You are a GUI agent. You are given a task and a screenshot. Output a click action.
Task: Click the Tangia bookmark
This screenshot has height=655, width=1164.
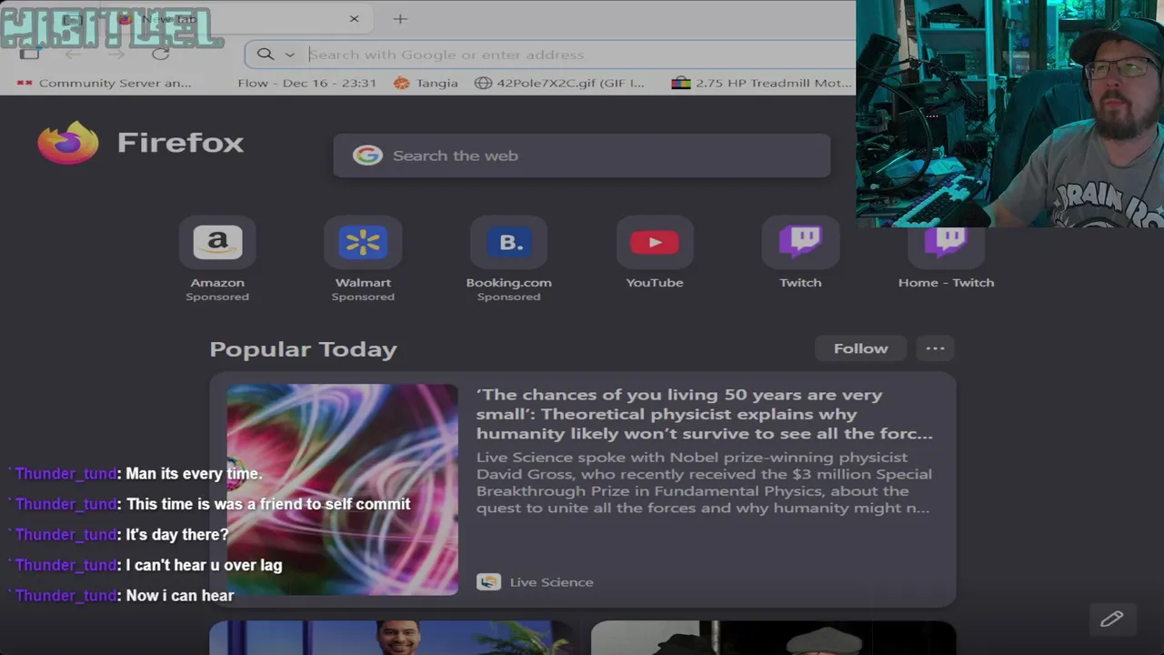pos(426,83)
